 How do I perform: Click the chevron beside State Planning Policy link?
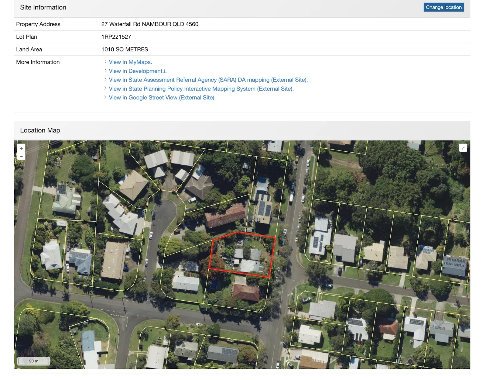[x=105, y=88]
